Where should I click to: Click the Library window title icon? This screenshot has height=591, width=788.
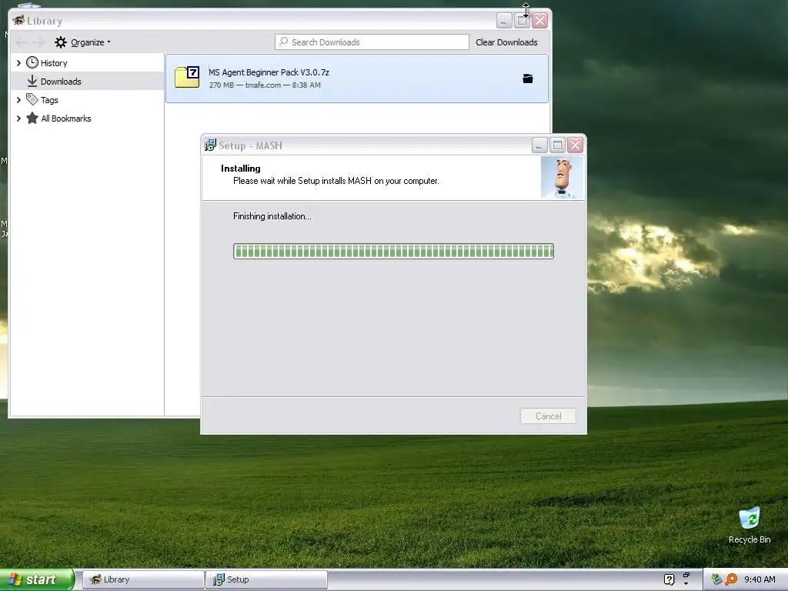click(x=18, y=21)
